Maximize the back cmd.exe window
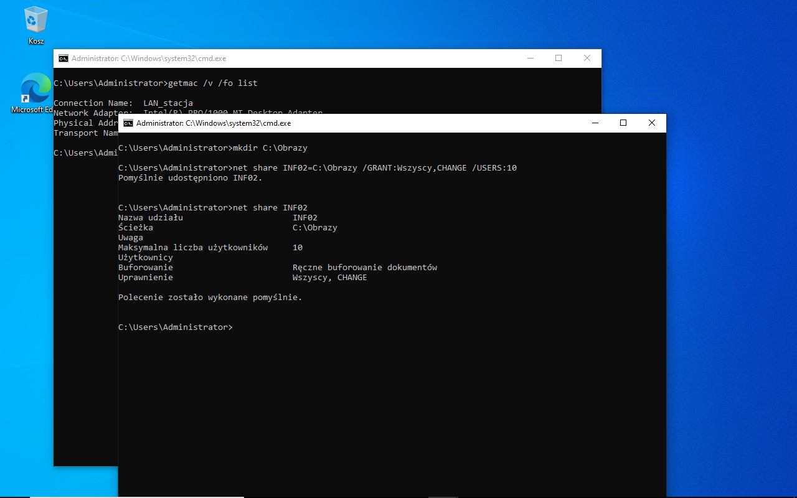Viewport: 797px width, 498px height. 559,59
